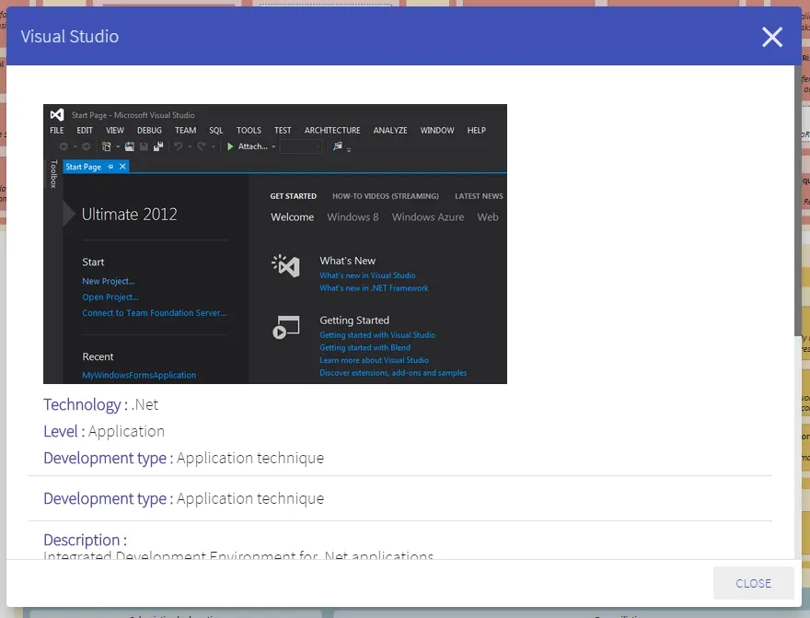Click the Visual Studio logo in the screenshot's title bar
Screen dimensions: 810x618
pos(57,115)
